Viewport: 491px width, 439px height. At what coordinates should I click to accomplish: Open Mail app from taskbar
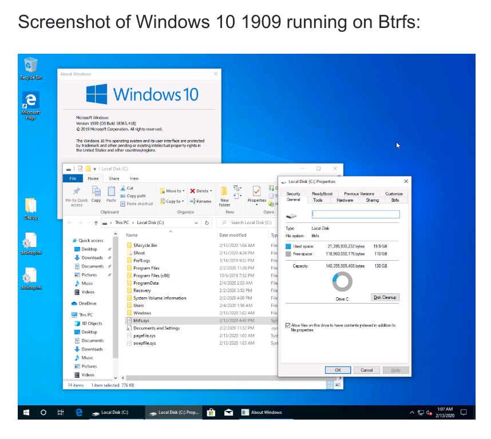228,413
